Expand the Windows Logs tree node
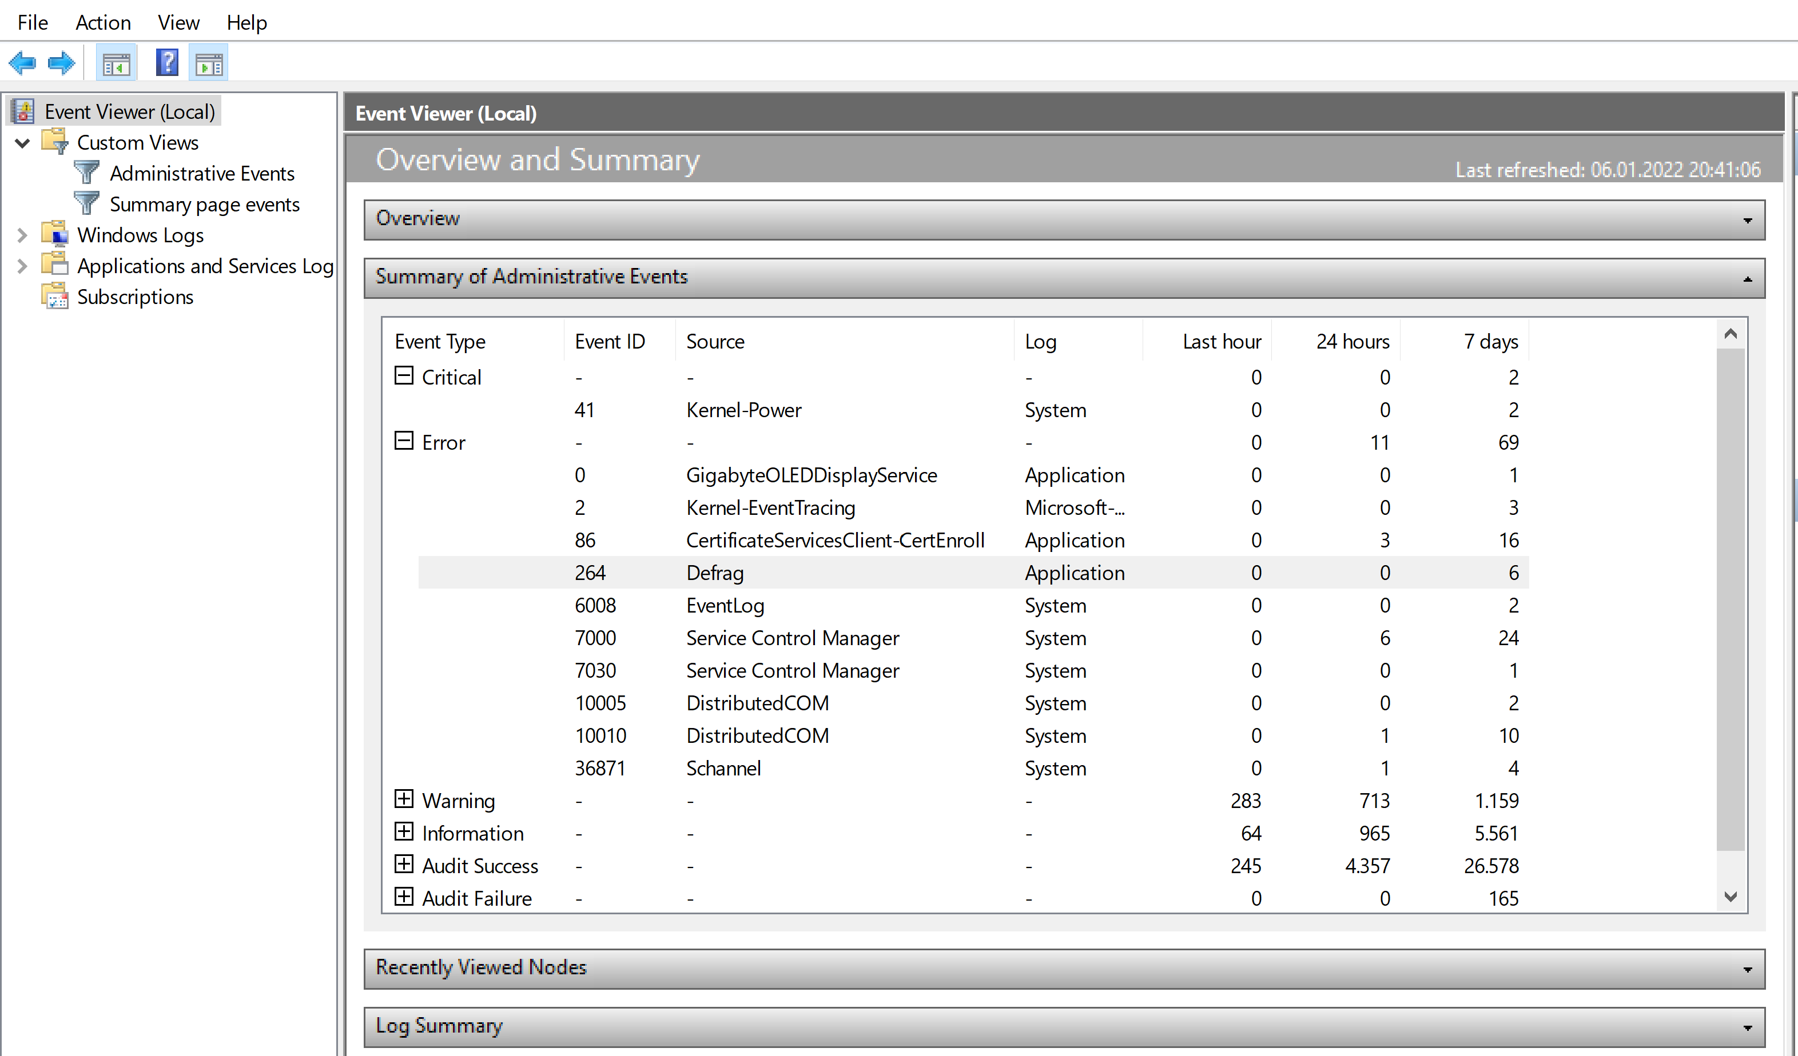 tap(22, 235)
